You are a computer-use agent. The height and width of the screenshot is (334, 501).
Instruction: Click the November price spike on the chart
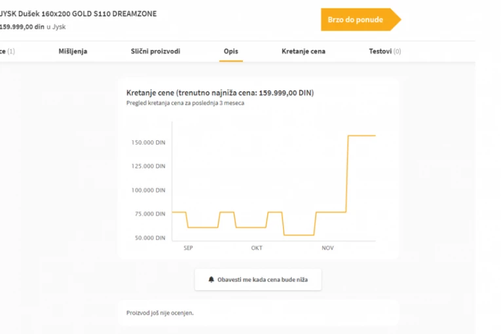[361, 136]
